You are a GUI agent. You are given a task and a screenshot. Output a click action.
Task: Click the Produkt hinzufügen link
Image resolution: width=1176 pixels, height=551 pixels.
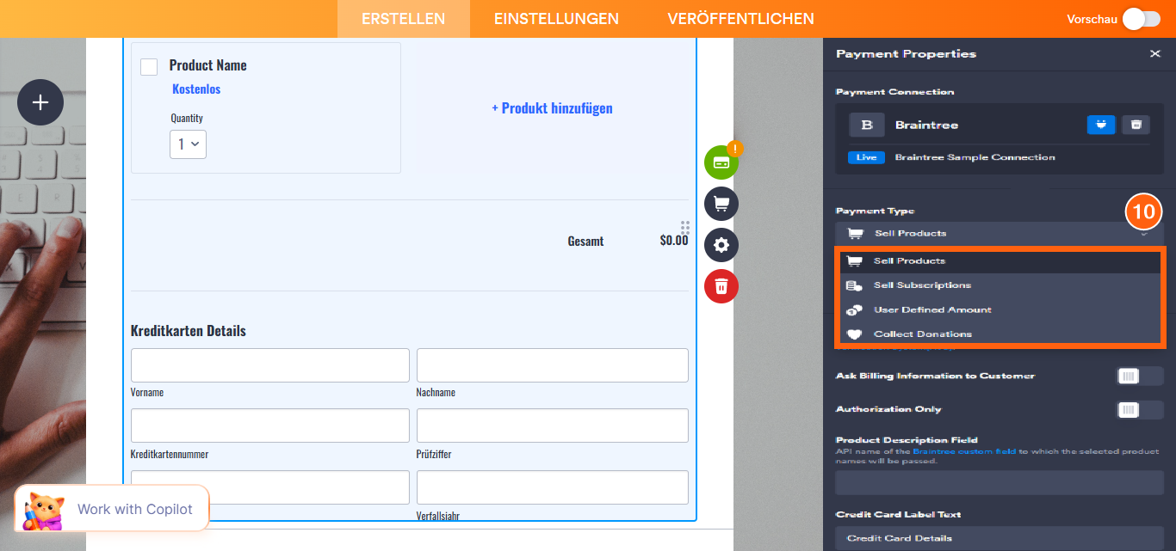tap(552, 108)
